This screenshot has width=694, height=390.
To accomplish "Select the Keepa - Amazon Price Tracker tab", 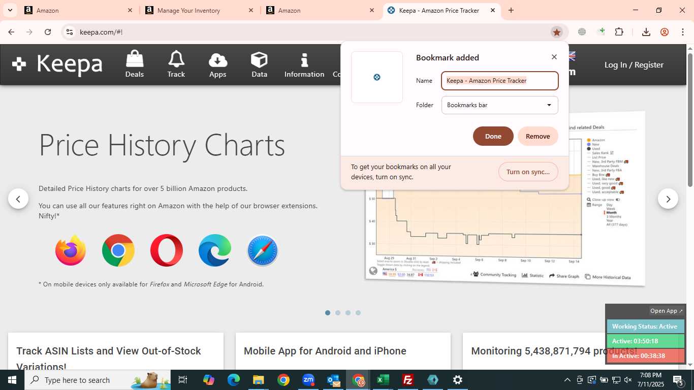I will pyautogui.click(x=441, y=10).
